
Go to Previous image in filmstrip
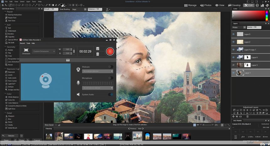132,129
